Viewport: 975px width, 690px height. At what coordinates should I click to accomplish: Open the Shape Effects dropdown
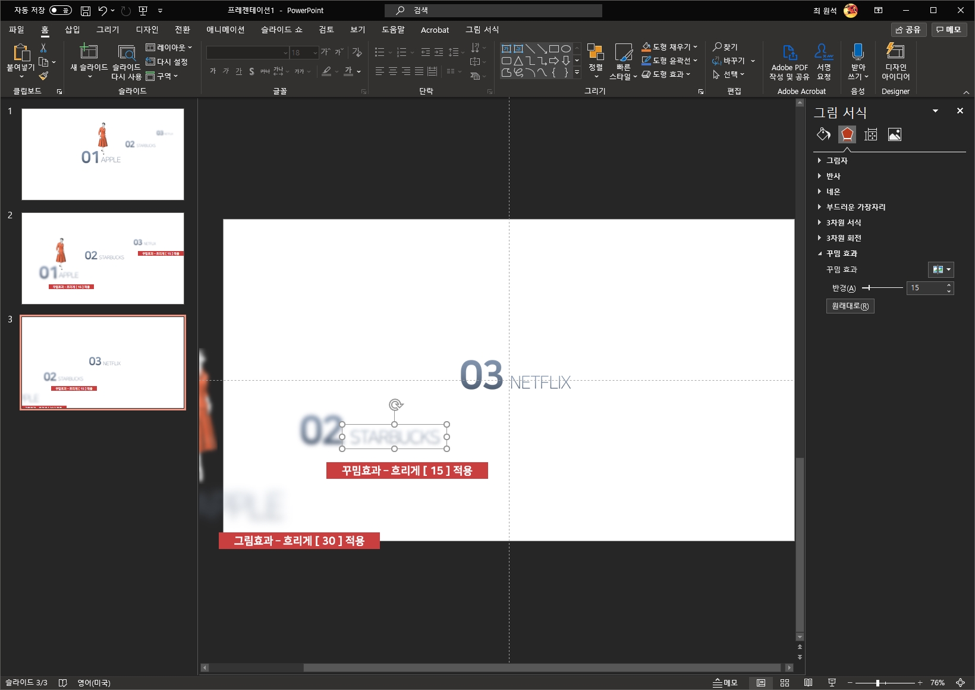[x=666, y=74]
